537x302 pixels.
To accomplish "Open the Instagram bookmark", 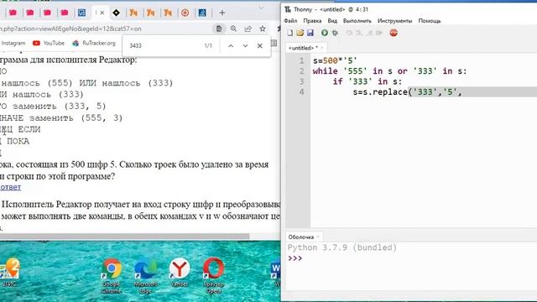I will tap(13, 43).
